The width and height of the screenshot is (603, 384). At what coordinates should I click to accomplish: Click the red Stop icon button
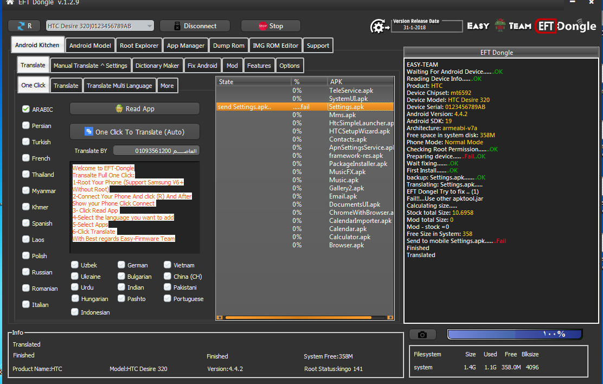[271, 26]
